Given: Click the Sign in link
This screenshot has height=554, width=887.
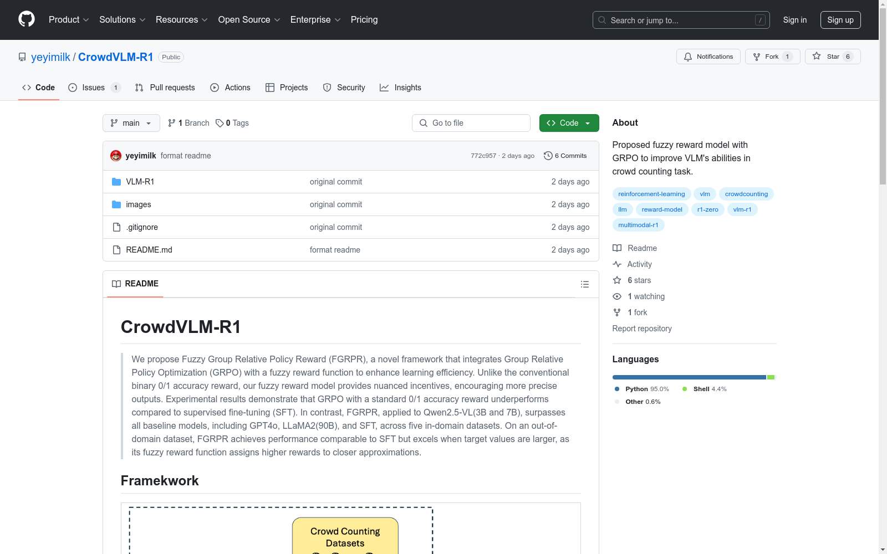Looking at the screenshot, I should tap(795, 20).
